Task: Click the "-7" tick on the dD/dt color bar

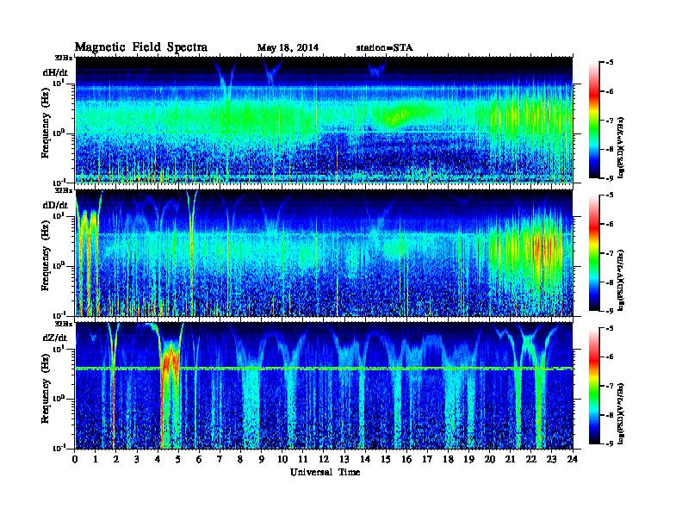Action: click(x=610, y=253)
